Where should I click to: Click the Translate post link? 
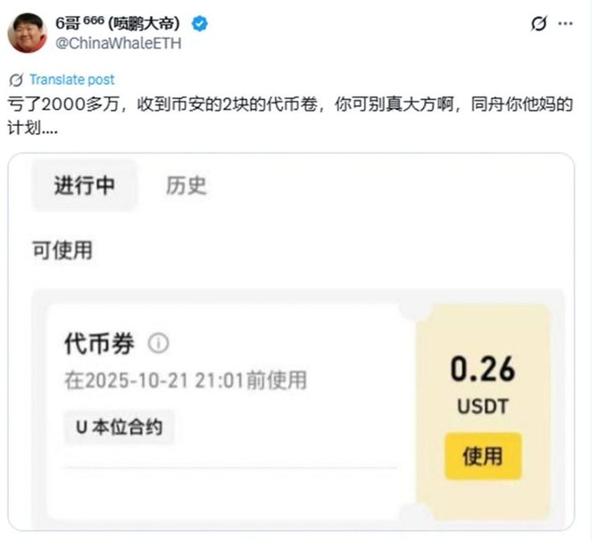[72, 79]
